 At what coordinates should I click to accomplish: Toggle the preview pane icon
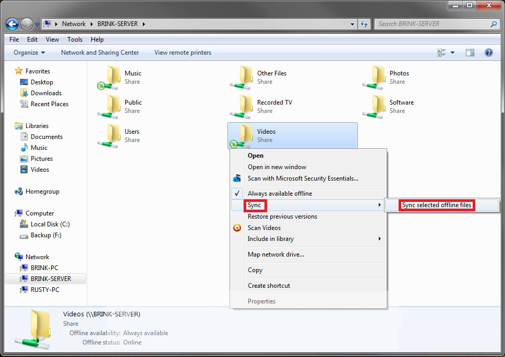point(470,53)
